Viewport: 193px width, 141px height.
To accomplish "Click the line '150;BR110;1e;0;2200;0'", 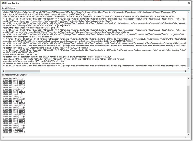I will click(x=13, y=130).
